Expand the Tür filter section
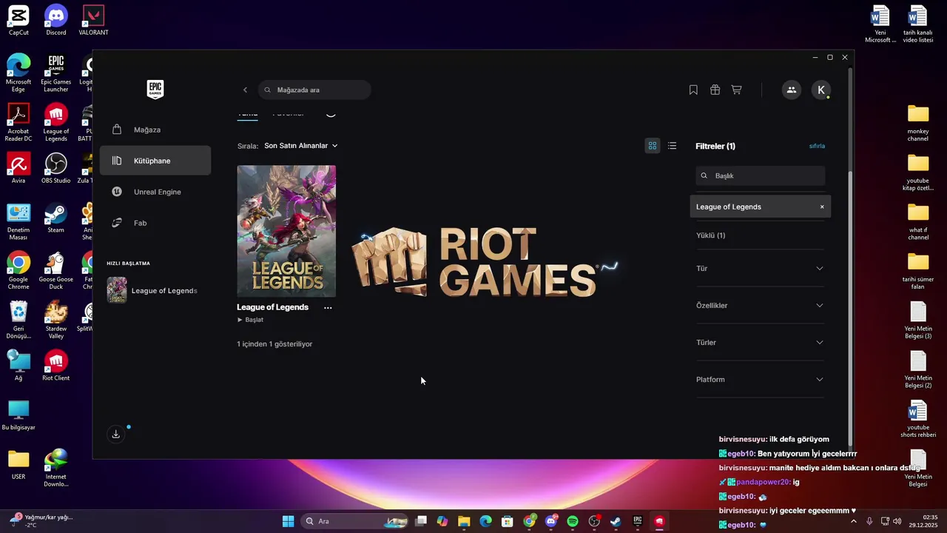Image resolution: width=947 pixels, height=533 pixels. coord(760,268)
